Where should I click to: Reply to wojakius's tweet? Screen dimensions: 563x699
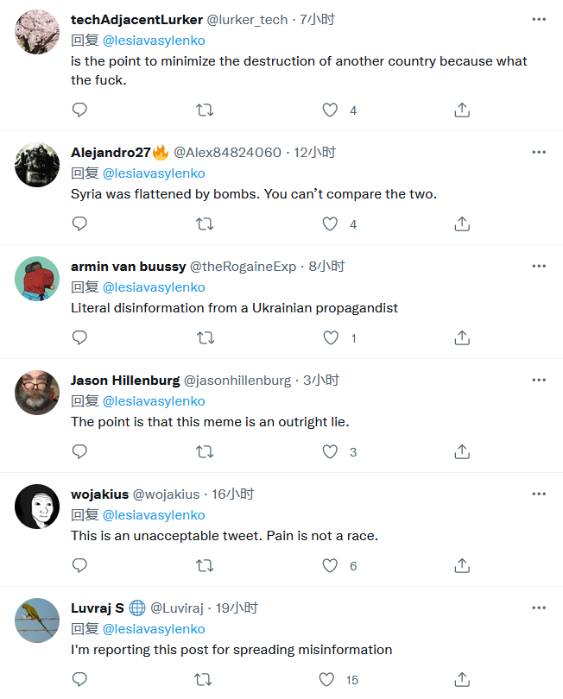point(79,566)
